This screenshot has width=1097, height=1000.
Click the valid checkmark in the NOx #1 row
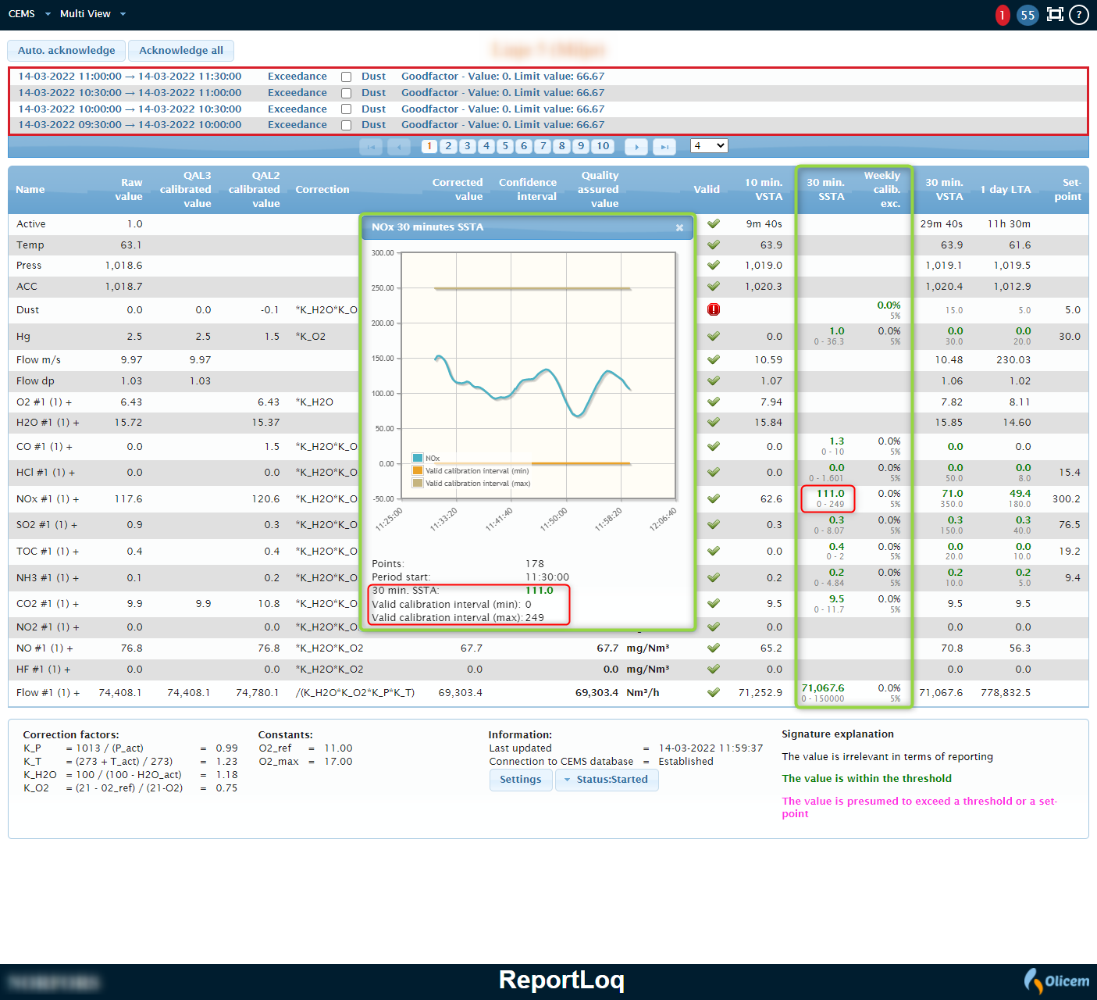click(713, 498)
